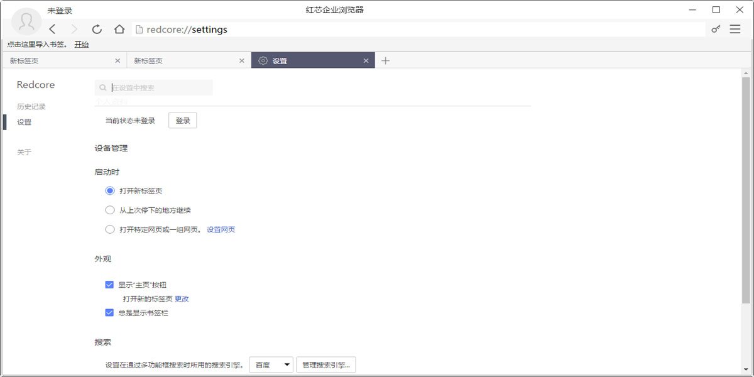Click the 登录 button

coord(182,120)
